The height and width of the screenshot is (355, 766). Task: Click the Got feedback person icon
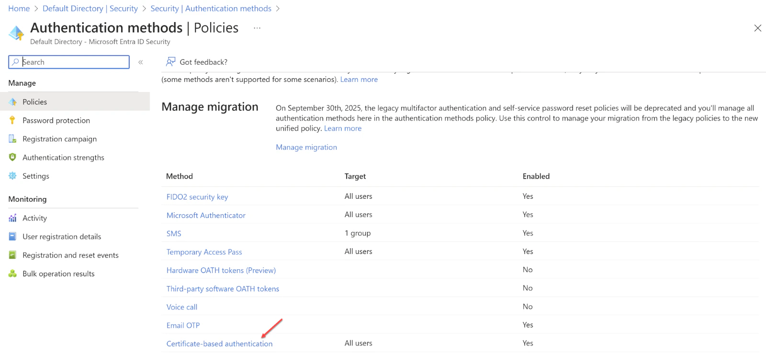click(170, 62)
